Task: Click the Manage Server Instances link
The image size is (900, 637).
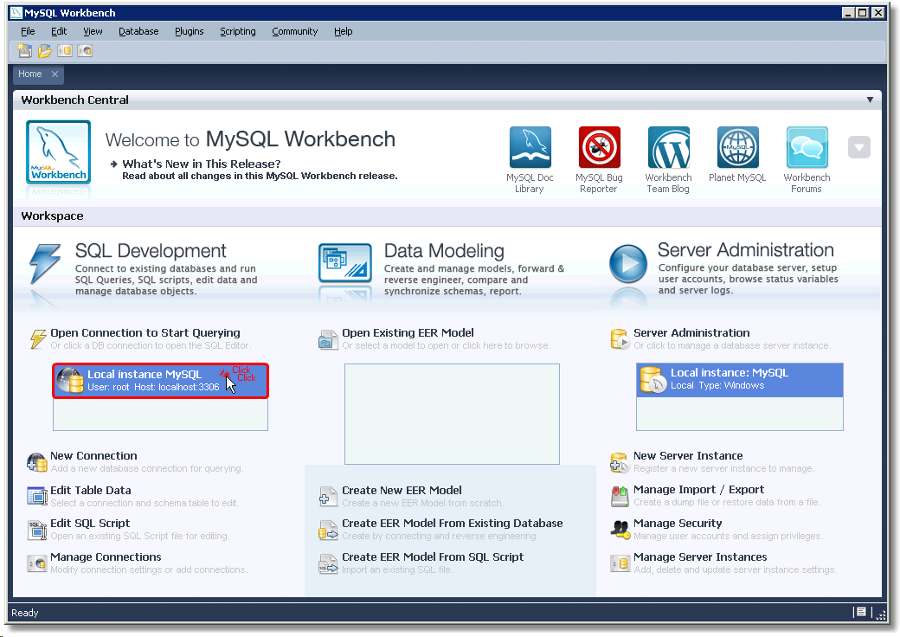Action: pyautogui.click(x=700, y=557)
